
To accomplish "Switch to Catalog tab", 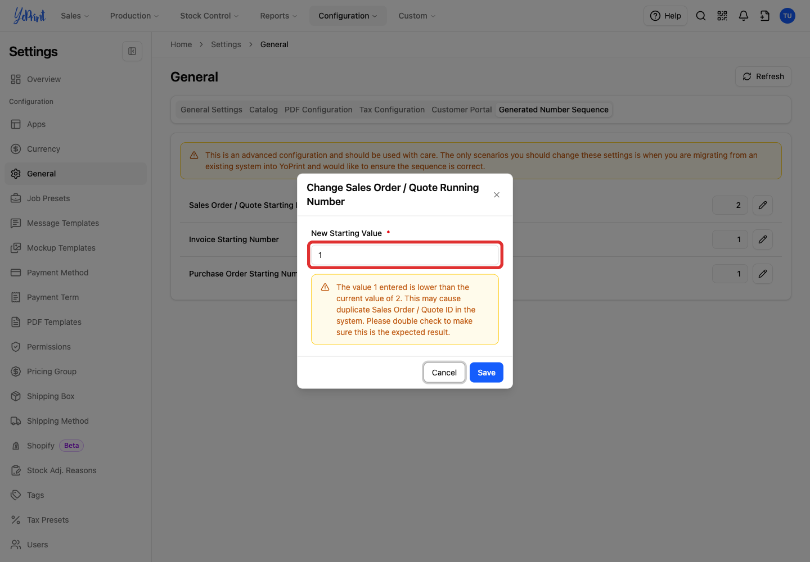I will (264, 110).
